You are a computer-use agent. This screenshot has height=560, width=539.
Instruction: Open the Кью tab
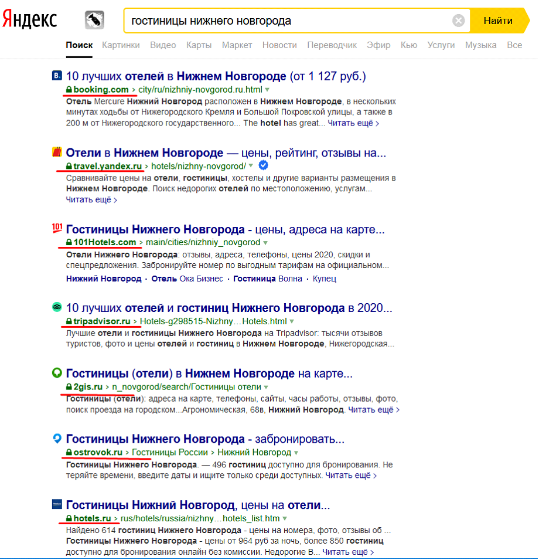coord(409,45)
